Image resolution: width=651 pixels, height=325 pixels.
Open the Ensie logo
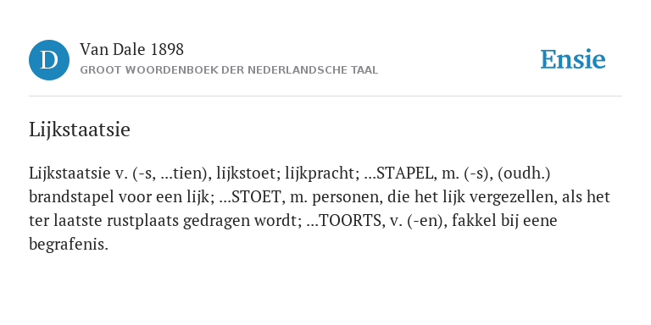click(x=572, y=60)
